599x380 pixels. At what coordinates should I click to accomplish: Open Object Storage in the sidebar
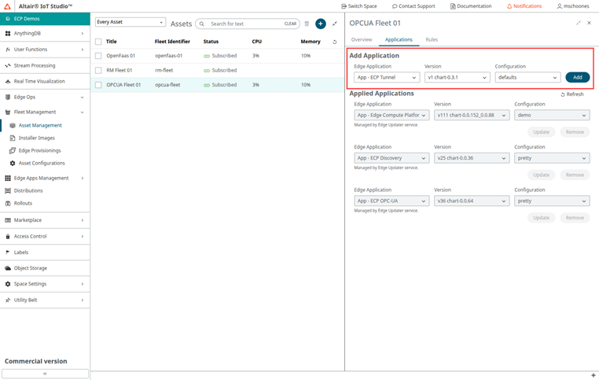pyautogui.click(x=31, y=267)
